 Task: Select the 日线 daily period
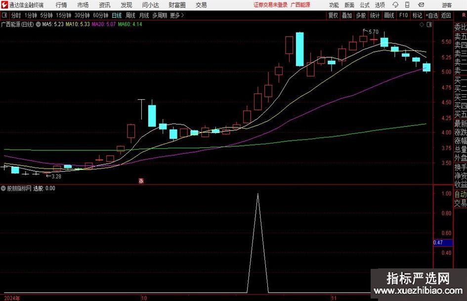pyautogui.click(x=117, y=15)
